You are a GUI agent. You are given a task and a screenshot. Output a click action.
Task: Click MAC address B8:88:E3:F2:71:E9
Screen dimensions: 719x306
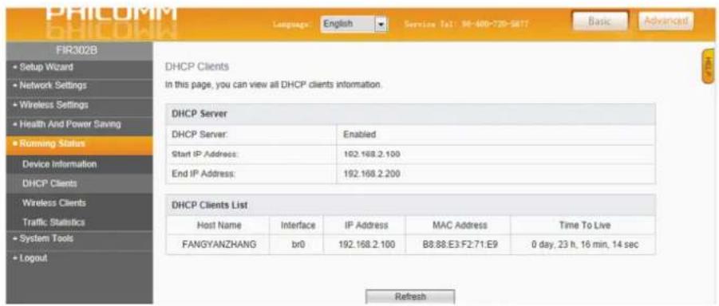[460, 245]
